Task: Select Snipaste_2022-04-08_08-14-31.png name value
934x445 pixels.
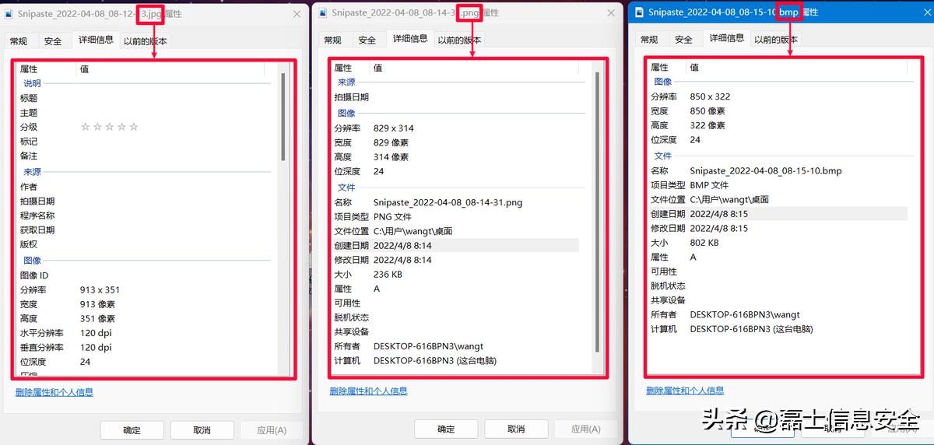Action: coord(448,202)
